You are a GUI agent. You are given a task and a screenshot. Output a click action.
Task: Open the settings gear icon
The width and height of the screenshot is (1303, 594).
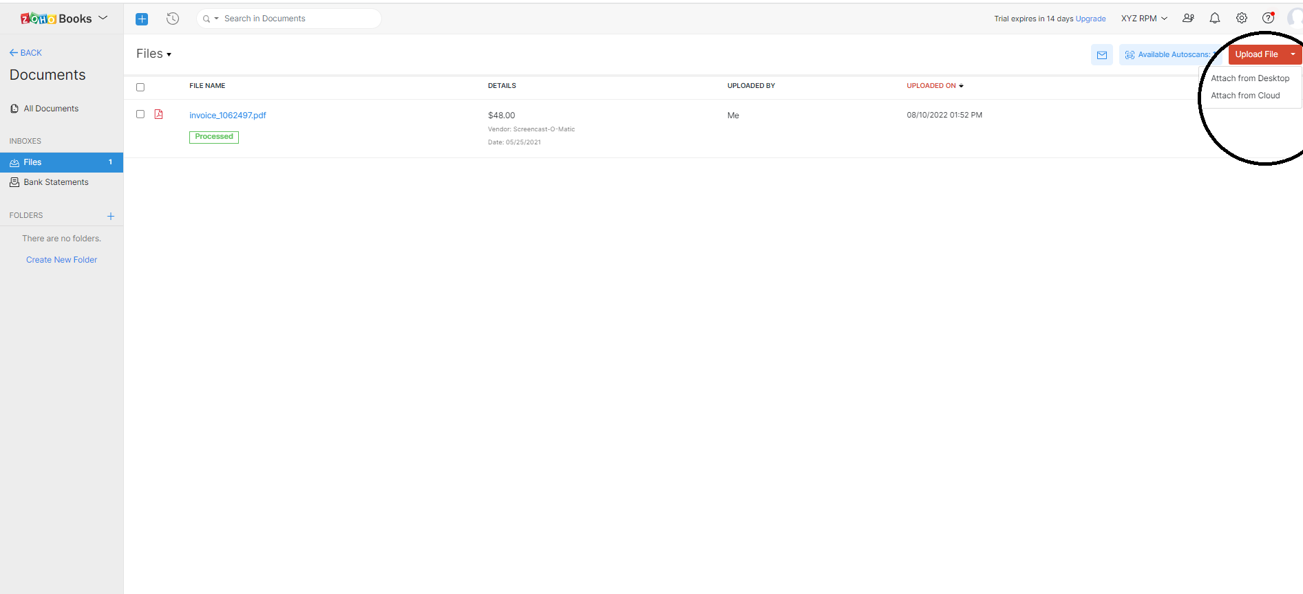(1242, 19)
